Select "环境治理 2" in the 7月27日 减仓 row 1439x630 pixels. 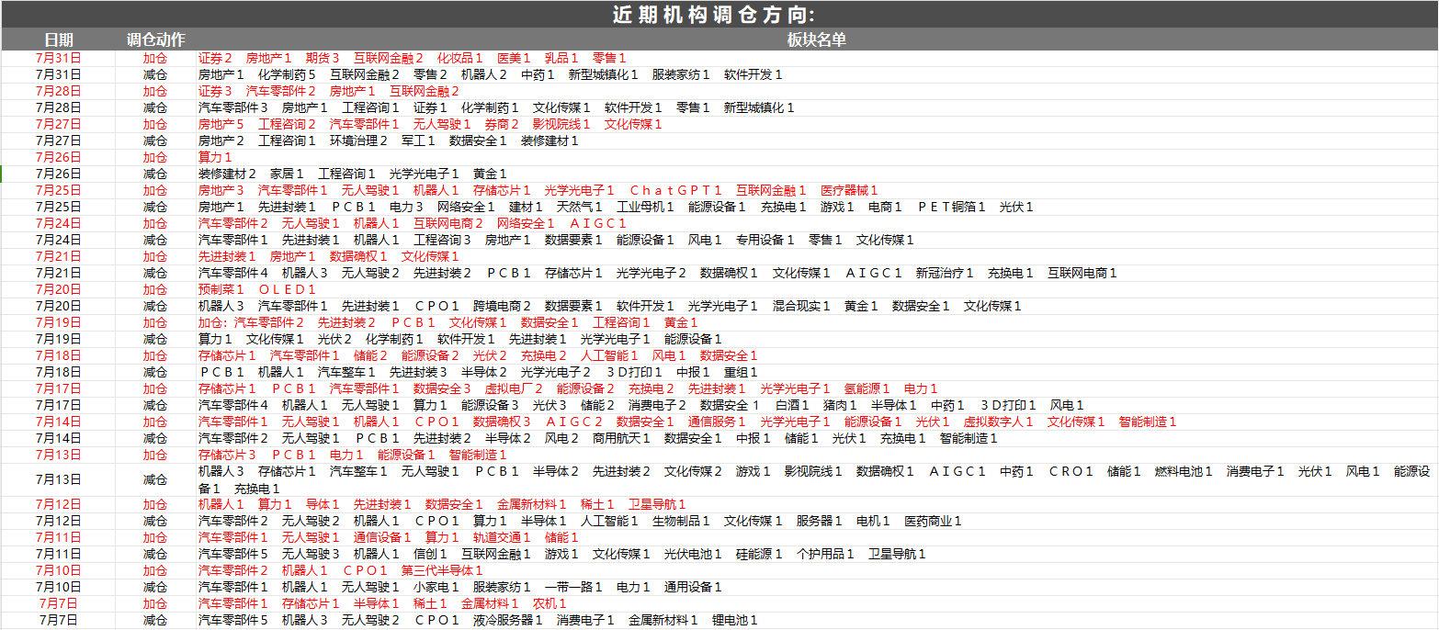click(x=358, y=141)
